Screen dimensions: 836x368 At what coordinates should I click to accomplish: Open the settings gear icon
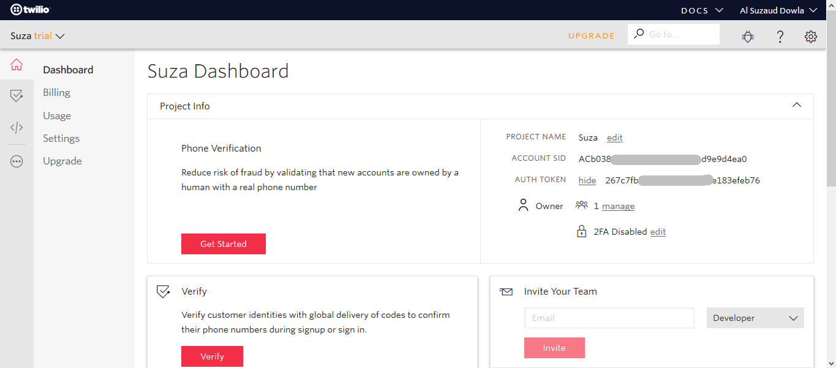811,37
